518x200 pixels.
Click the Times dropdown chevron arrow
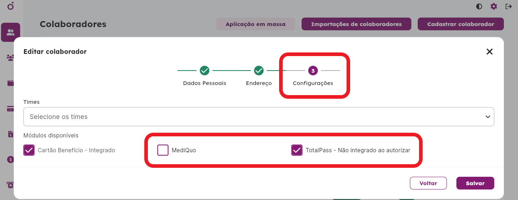point(488,117)
